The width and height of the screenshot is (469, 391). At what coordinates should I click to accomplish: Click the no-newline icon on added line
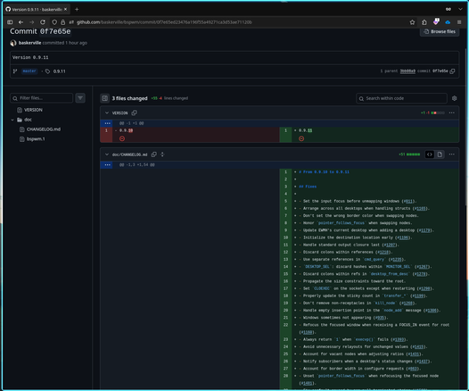point(301,138)
